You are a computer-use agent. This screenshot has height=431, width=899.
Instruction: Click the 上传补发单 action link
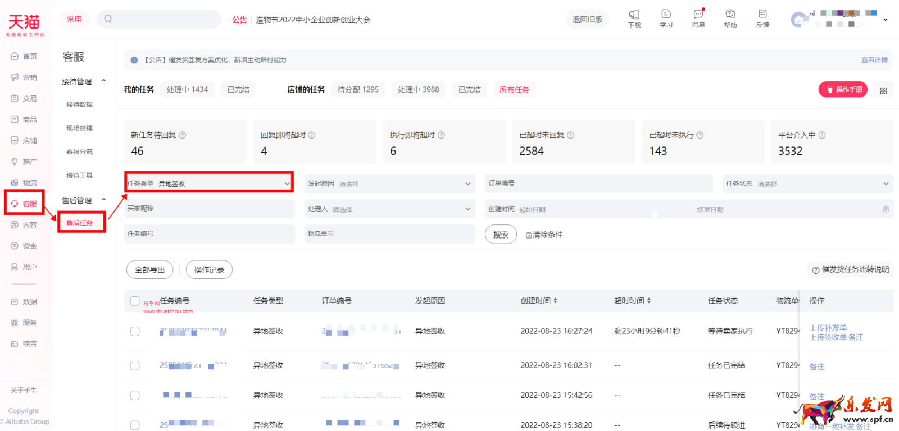(x=828, y=328)
